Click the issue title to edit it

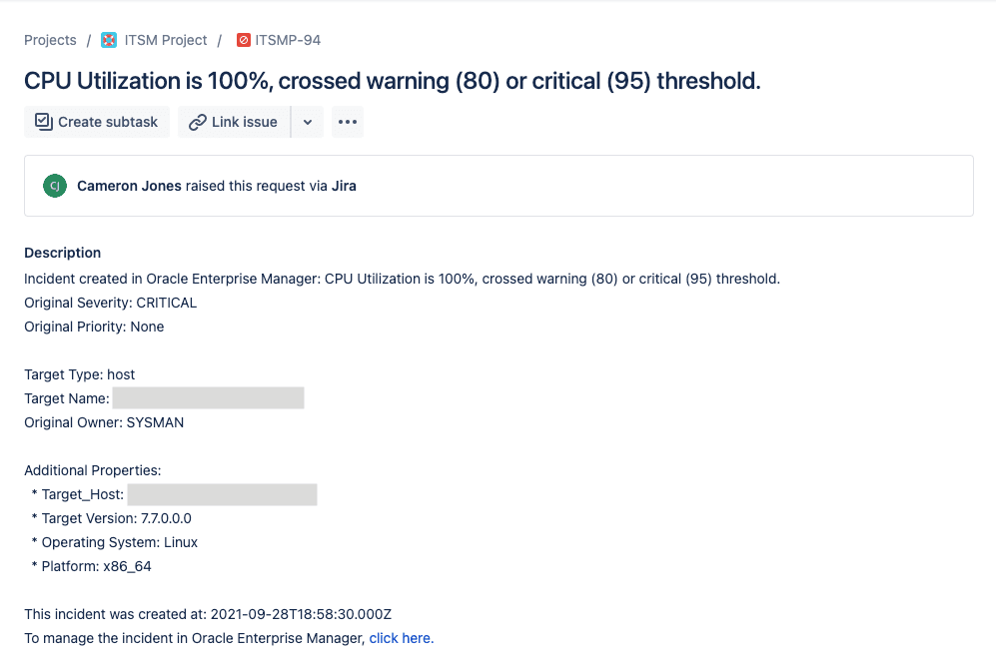pos(392,81)
